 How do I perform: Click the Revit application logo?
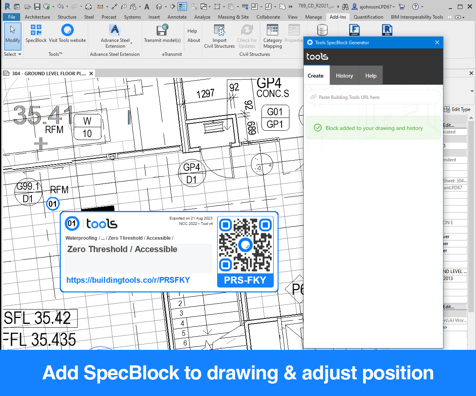[x=7, y=7]
